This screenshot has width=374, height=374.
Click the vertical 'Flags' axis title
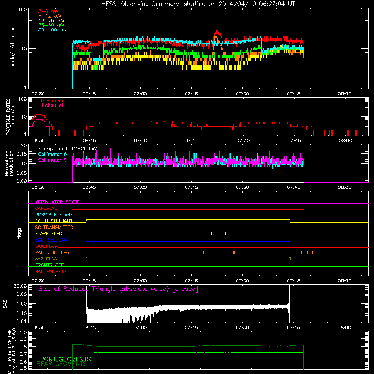pyautogui.click(x=19, y=233)
